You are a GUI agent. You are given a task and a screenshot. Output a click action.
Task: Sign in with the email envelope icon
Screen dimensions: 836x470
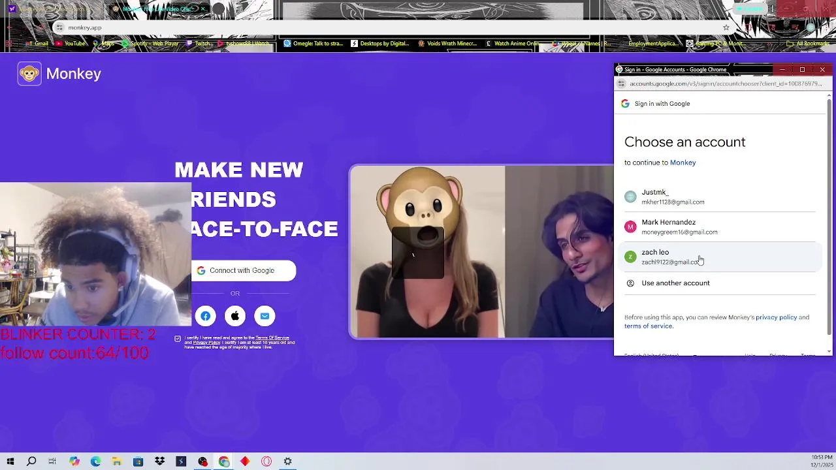tap(265, 317)
